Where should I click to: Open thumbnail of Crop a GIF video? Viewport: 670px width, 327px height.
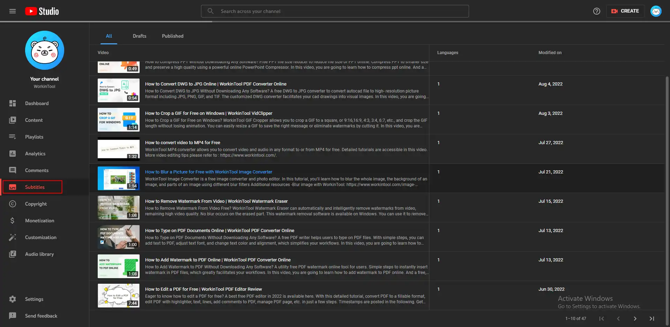tap(119, 120)
